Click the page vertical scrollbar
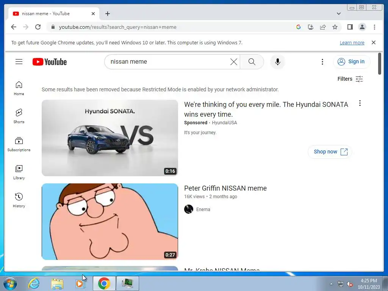This screenshot has height=291, width=388. (380, 64)
